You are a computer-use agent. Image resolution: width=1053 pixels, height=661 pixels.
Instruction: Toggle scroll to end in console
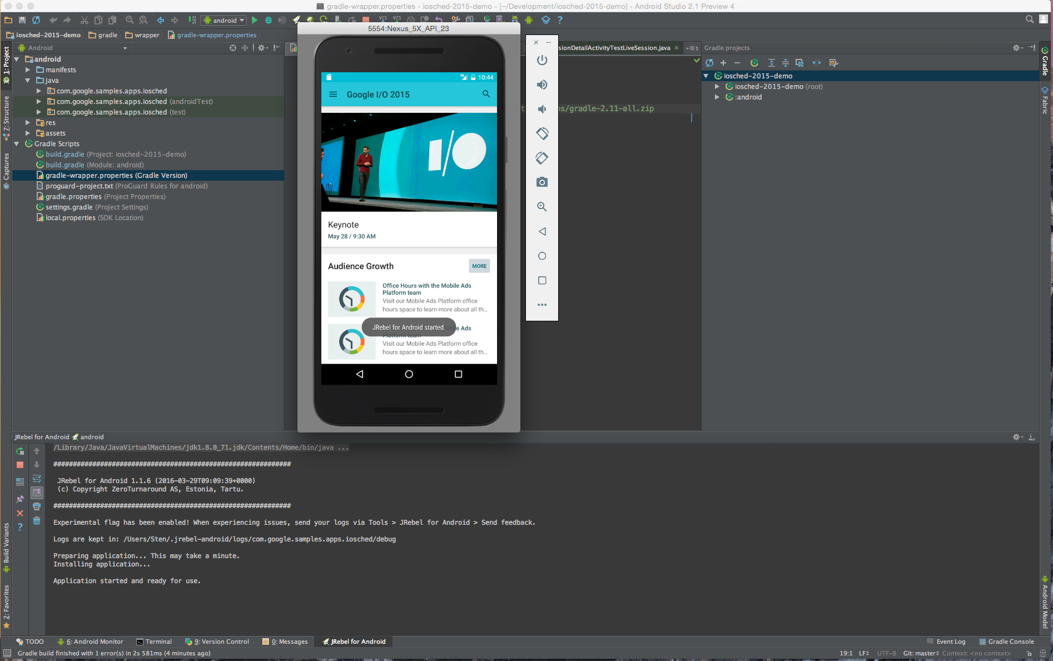[x=37, y=493]
